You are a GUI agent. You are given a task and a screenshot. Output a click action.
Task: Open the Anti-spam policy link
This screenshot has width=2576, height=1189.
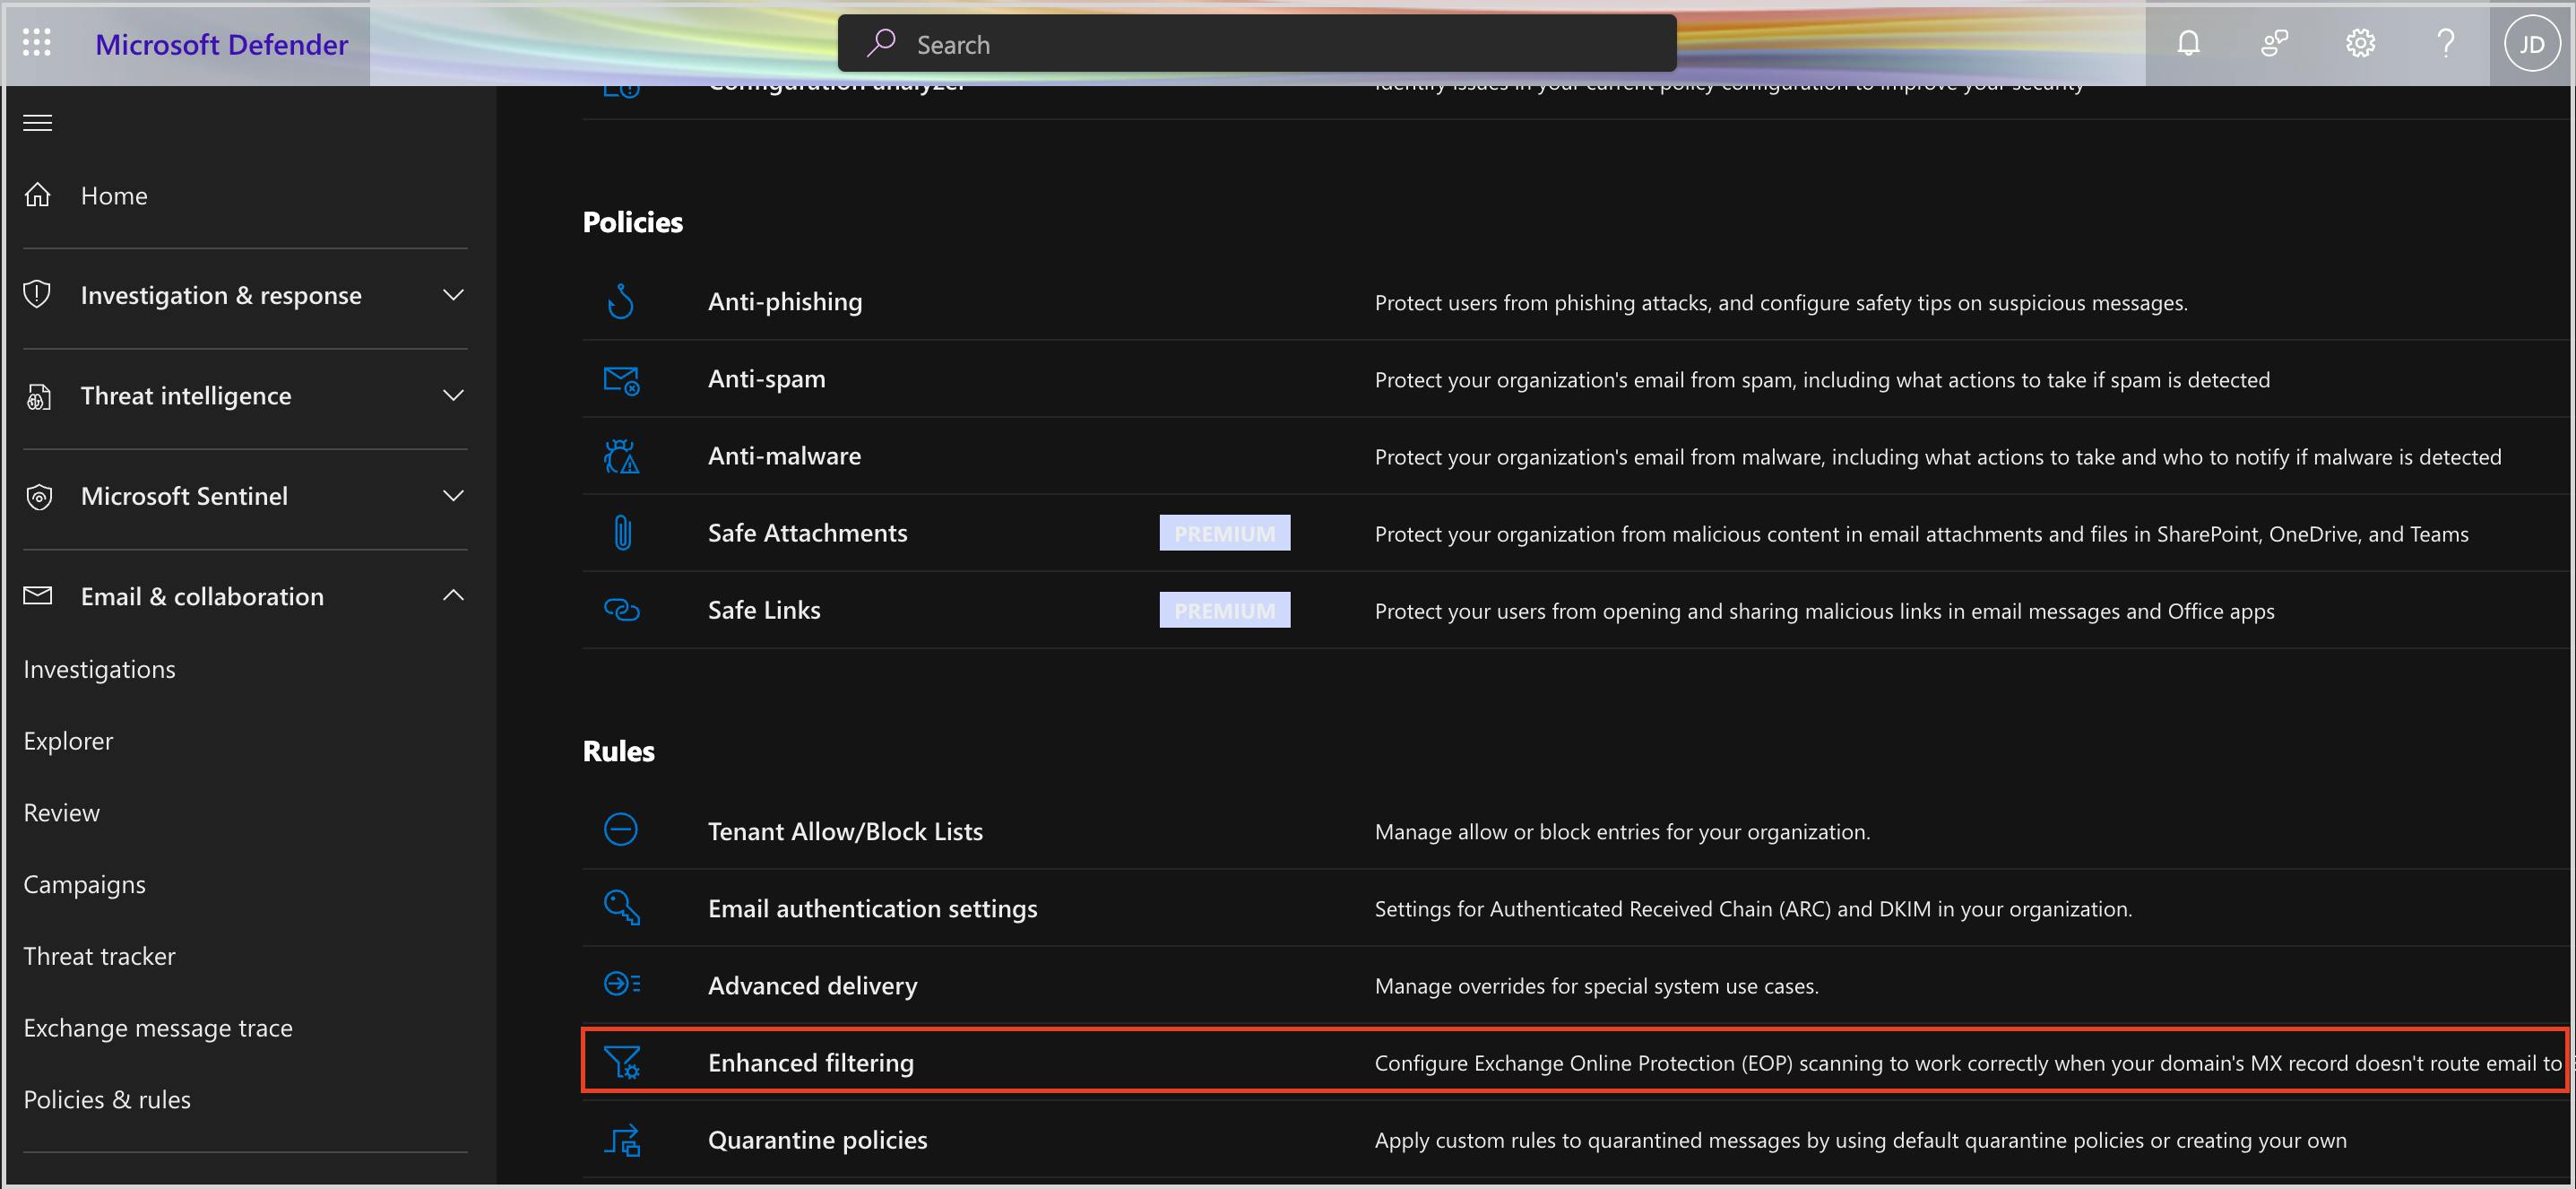coord(767,379)
